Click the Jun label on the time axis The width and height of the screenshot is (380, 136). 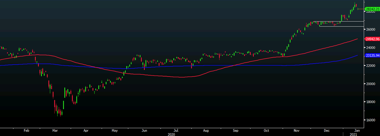(x=144, y=130)
